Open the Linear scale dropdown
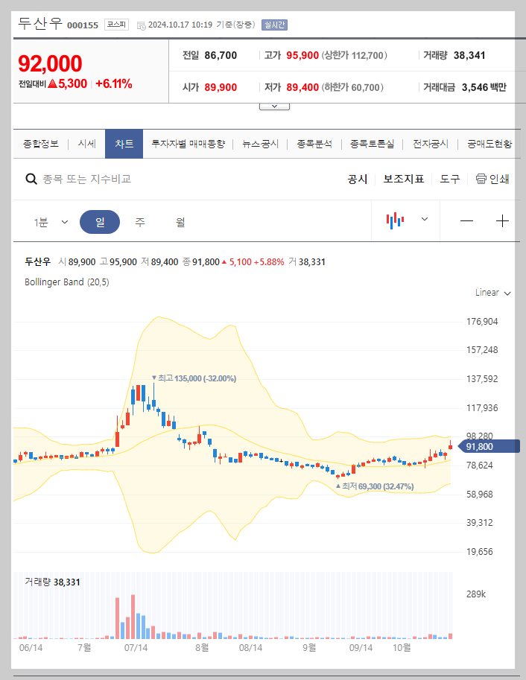Viewport: 526px width, 680px height. (491, 293)
